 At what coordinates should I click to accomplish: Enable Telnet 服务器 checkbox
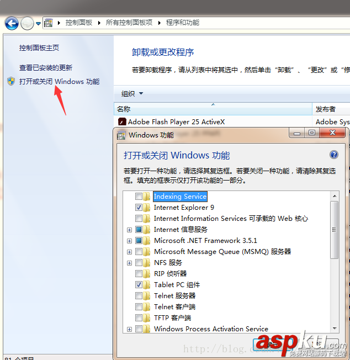[x=139, y=296]
